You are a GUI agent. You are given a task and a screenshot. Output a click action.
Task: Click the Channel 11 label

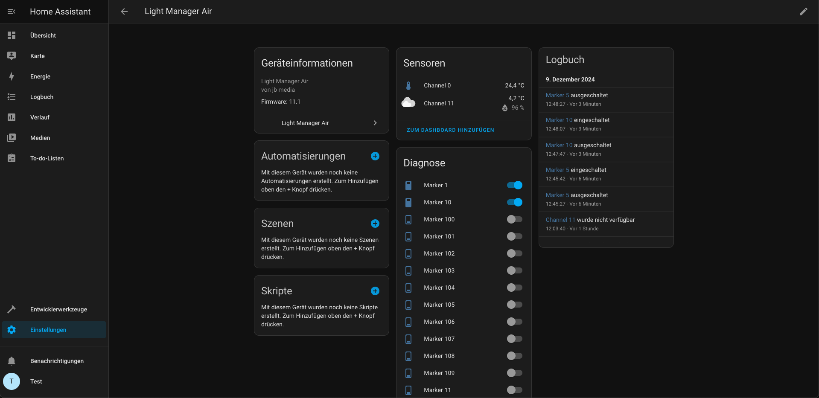coord(439,103)
